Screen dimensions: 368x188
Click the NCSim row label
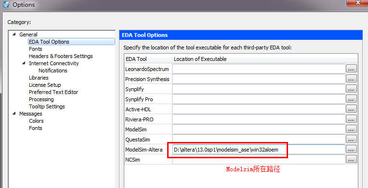click(x=133, y=160)
